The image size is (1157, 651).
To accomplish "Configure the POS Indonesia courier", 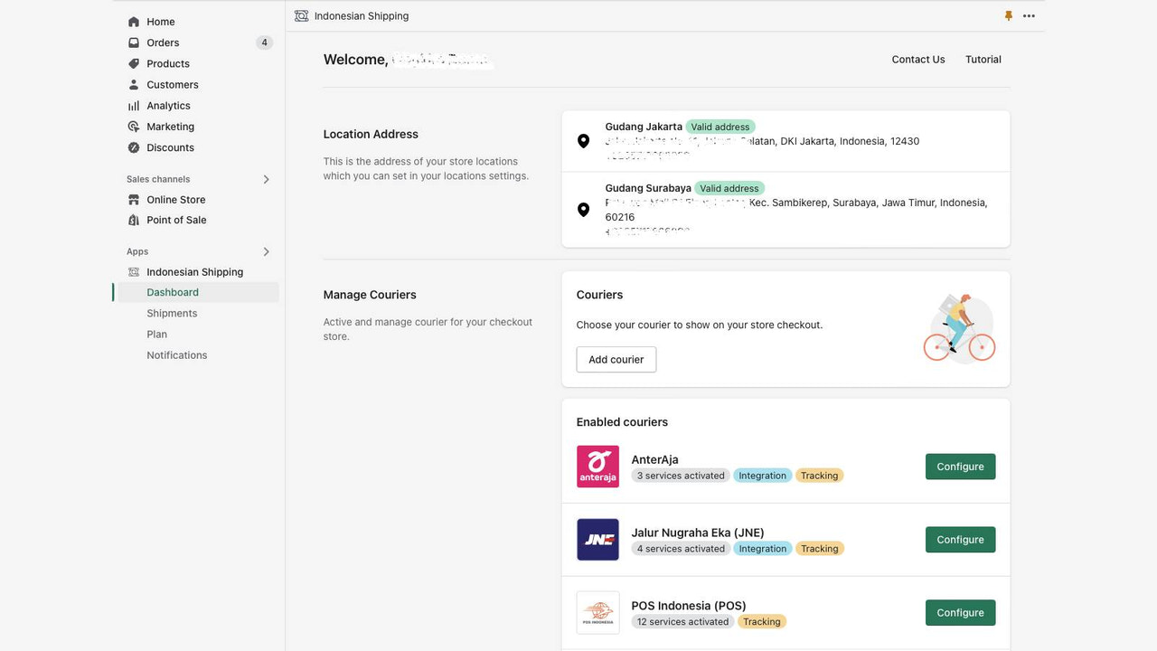I will click(x=960, y=613).
